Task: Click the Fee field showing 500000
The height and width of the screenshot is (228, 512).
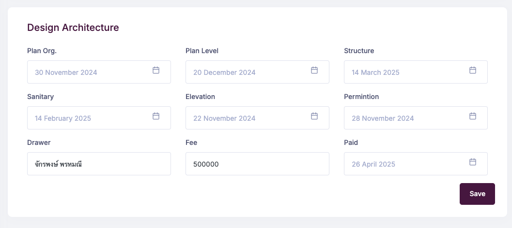Action: coord(257,164)
